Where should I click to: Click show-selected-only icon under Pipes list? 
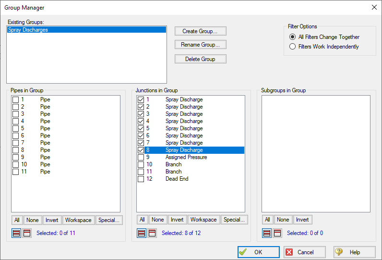point(27,233)
